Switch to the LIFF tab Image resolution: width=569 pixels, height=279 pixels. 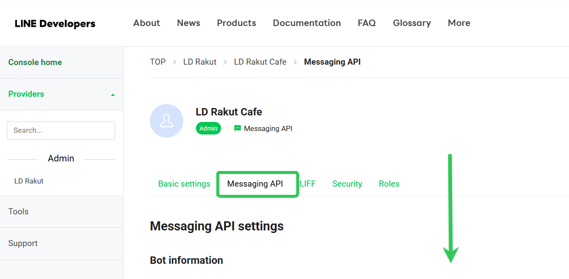(308, 184)
